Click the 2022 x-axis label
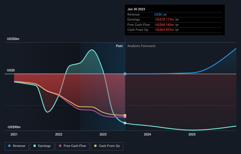This screenshot has width=241, height=154. point(59,135)
